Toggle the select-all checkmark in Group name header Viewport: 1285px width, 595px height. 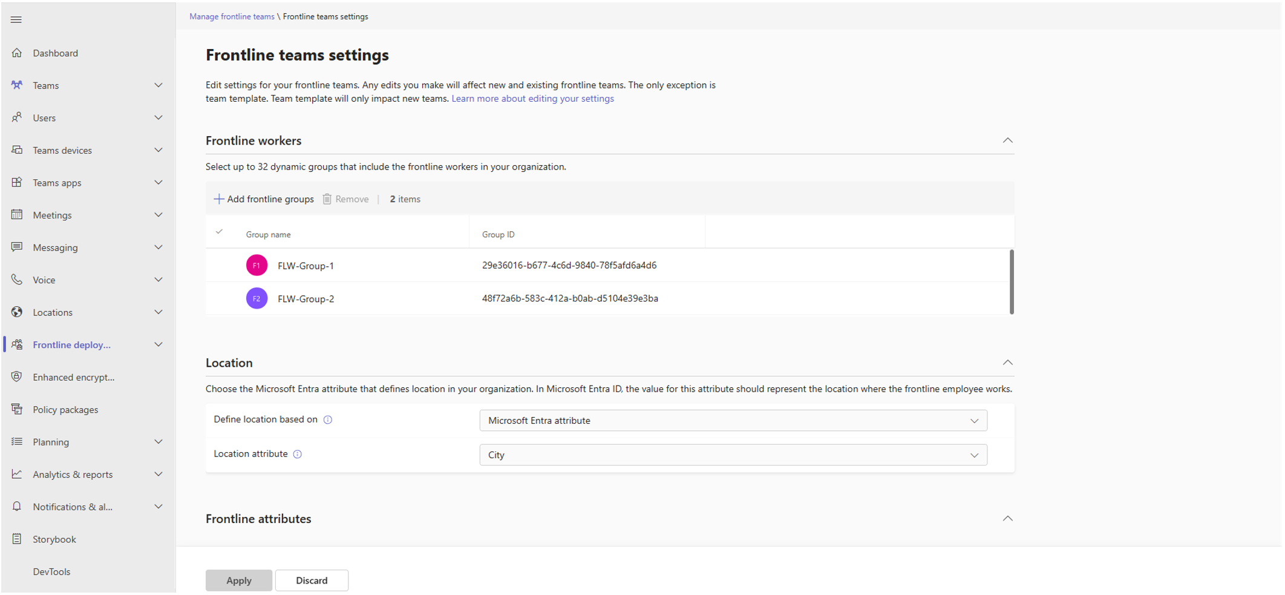(220, 232)
